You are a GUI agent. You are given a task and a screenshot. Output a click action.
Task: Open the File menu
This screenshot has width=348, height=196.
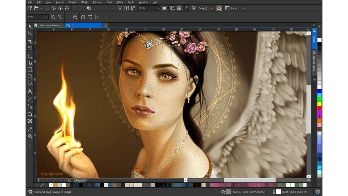coord(30,2)
